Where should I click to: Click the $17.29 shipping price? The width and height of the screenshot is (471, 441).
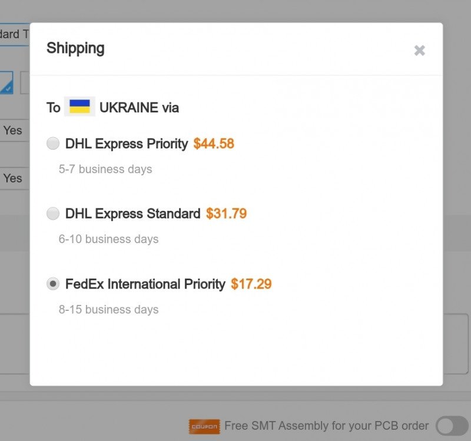coord(251,284)
